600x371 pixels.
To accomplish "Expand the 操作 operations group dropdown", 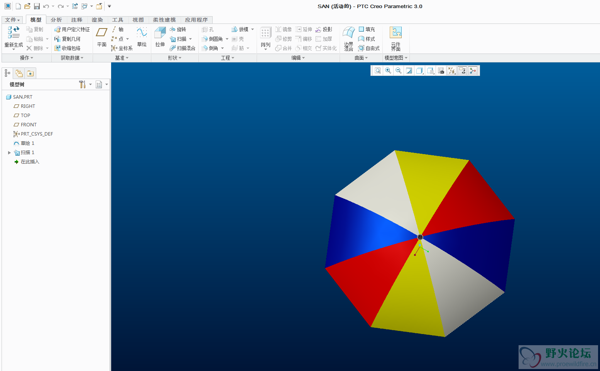I will [x=27, y=58].
